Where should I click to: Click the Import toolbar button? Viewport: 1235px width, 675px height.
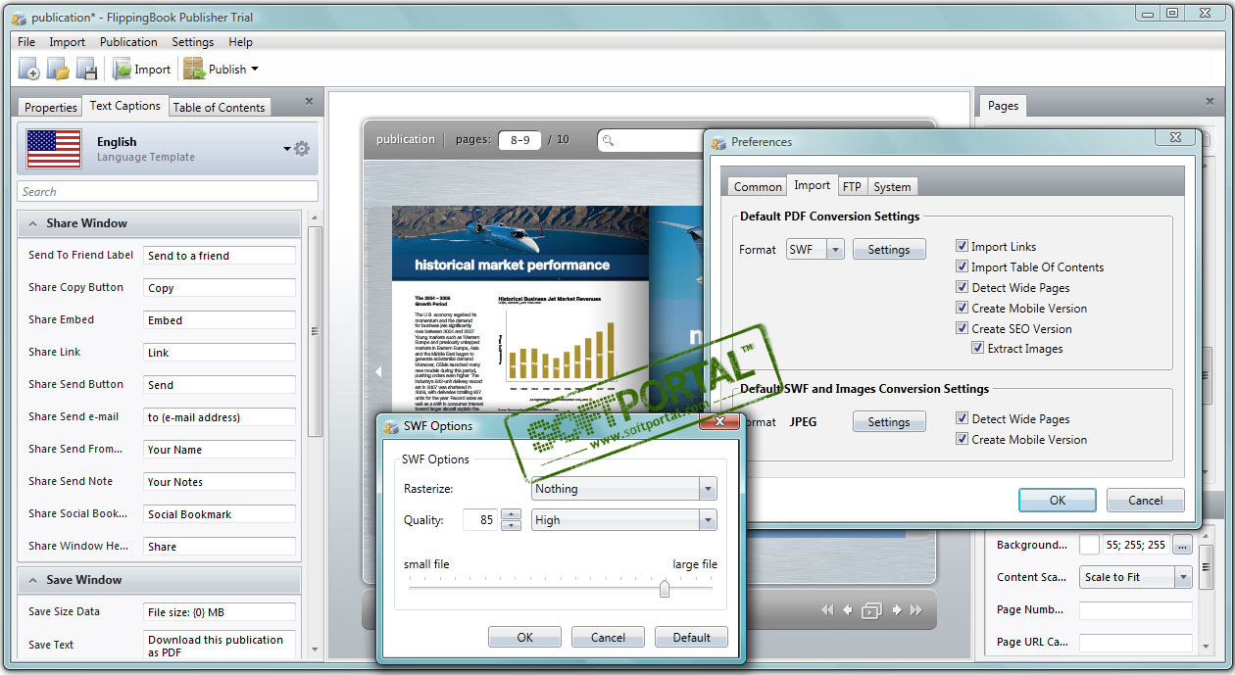coord(141,69)
